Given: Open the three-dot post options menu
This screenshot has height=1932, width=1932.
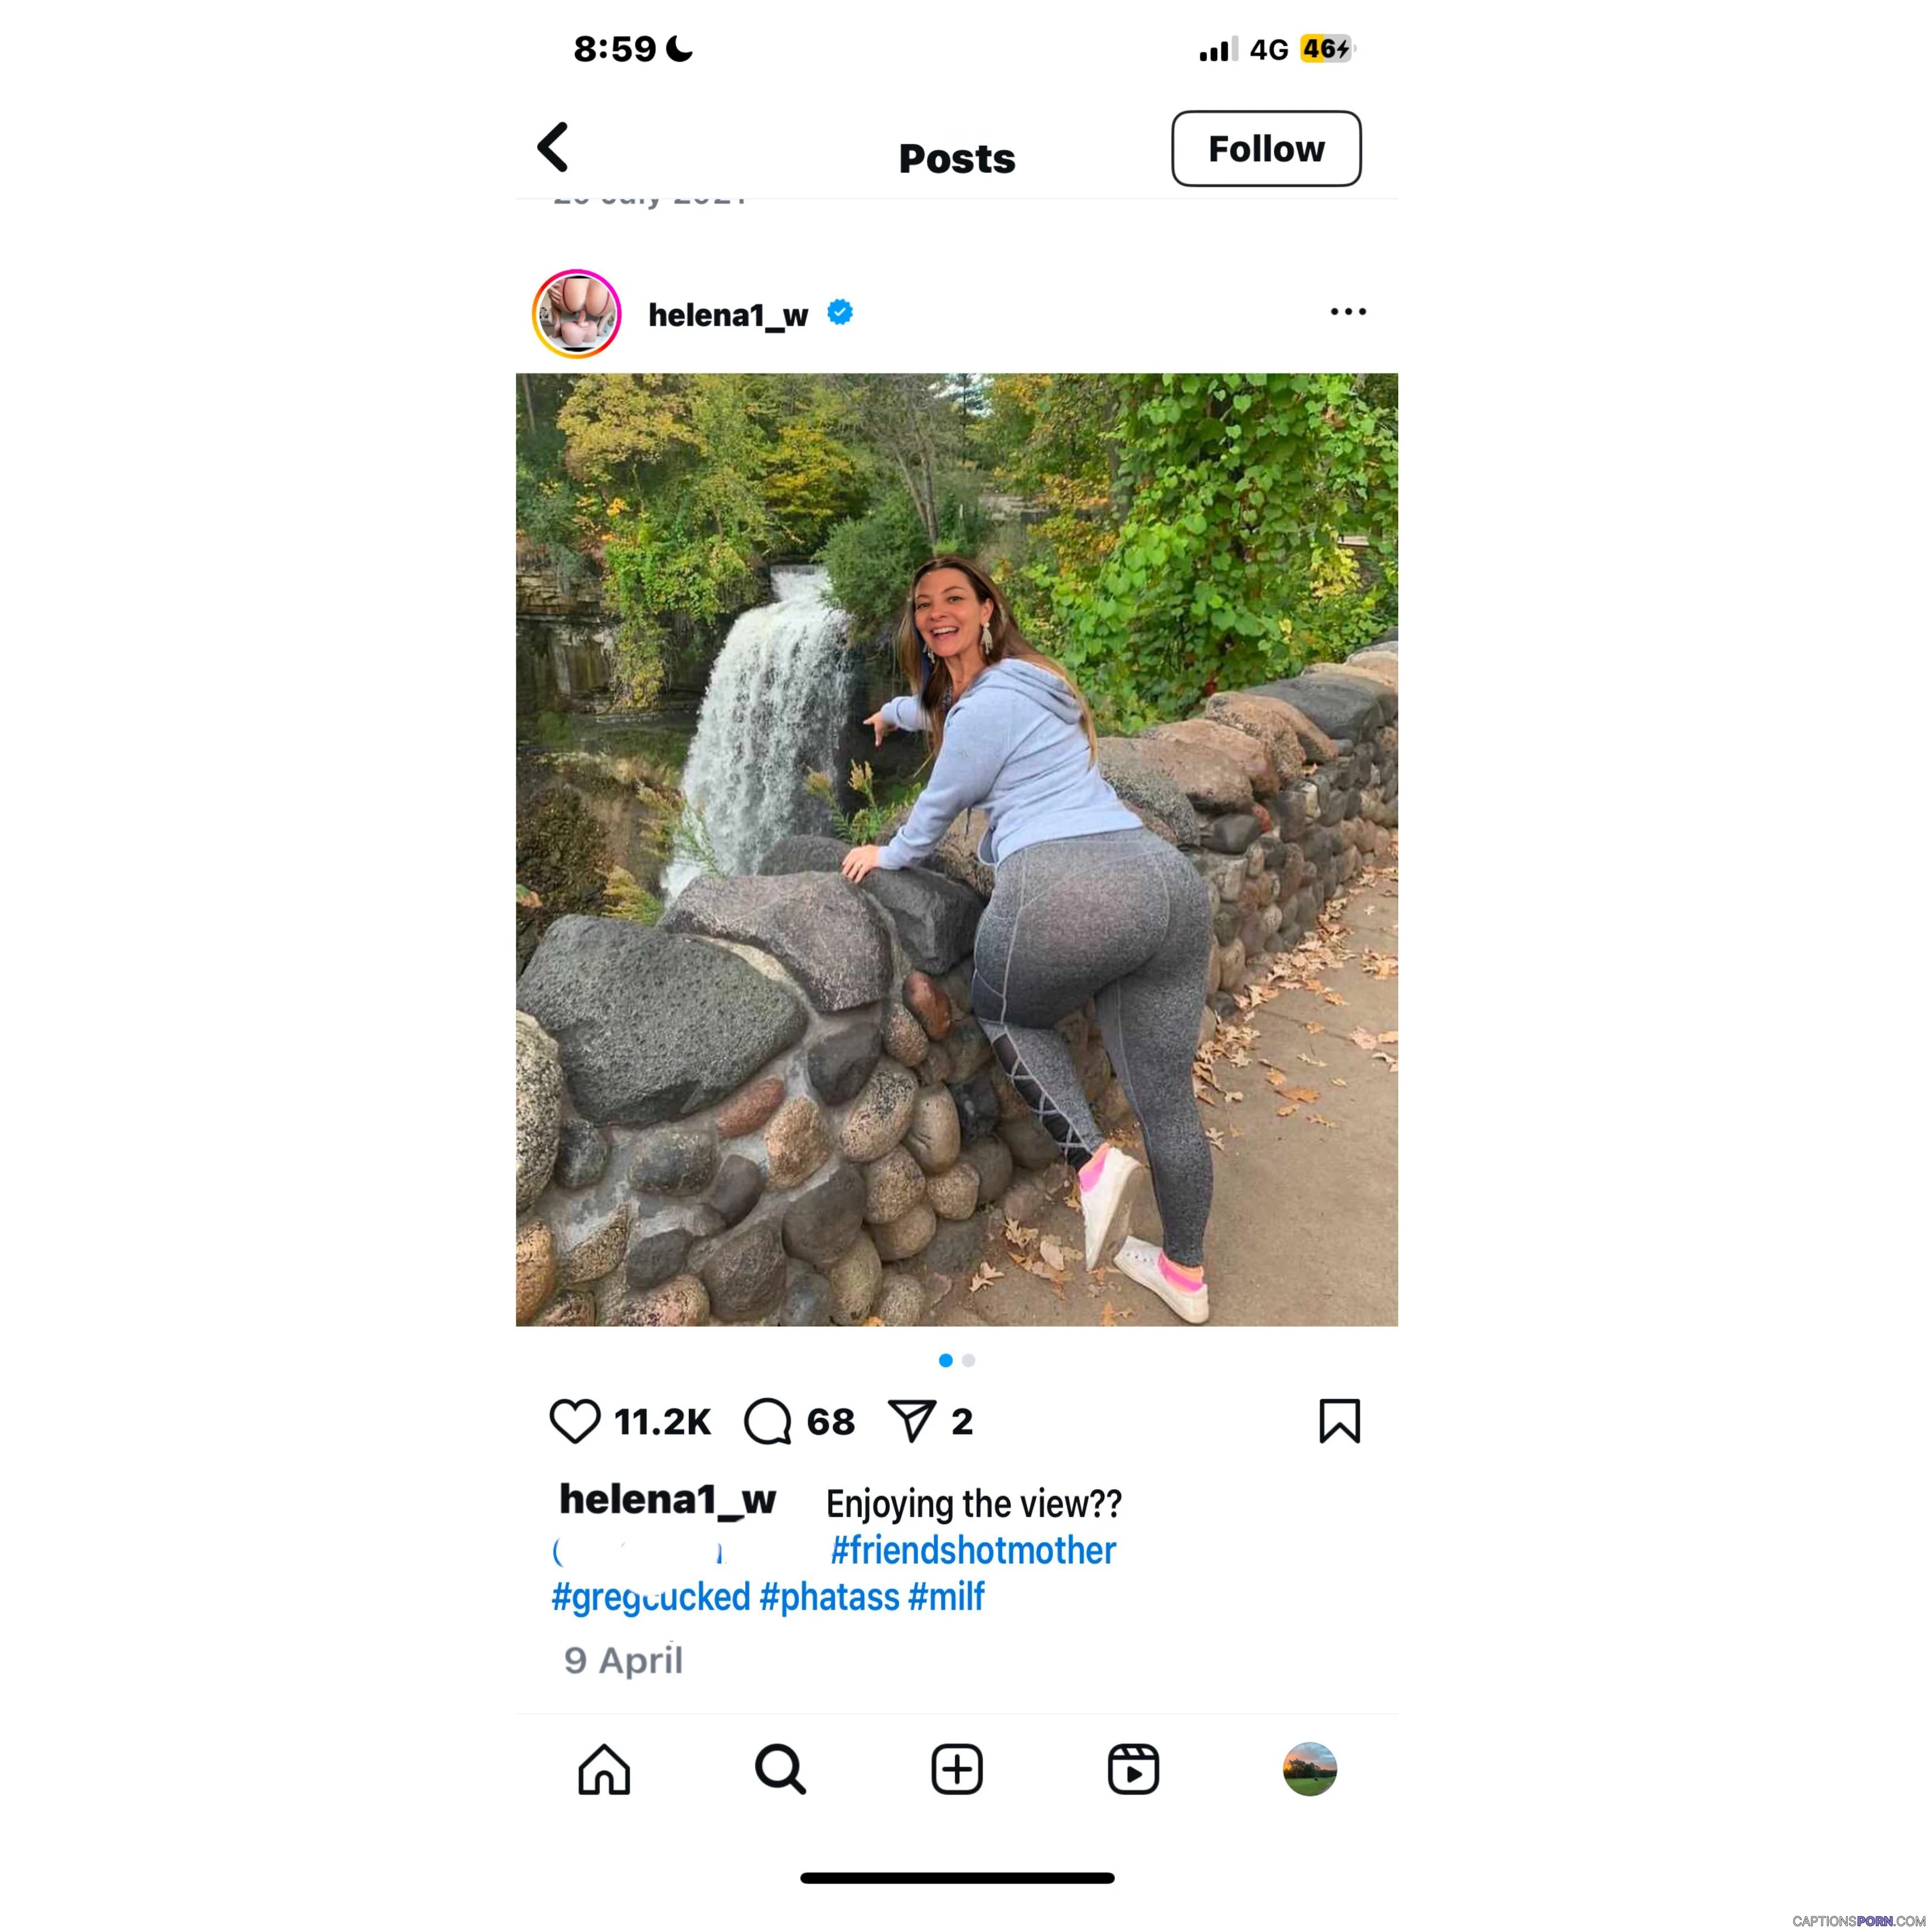Looking at the screenshot, I should tap(1348, 312).
